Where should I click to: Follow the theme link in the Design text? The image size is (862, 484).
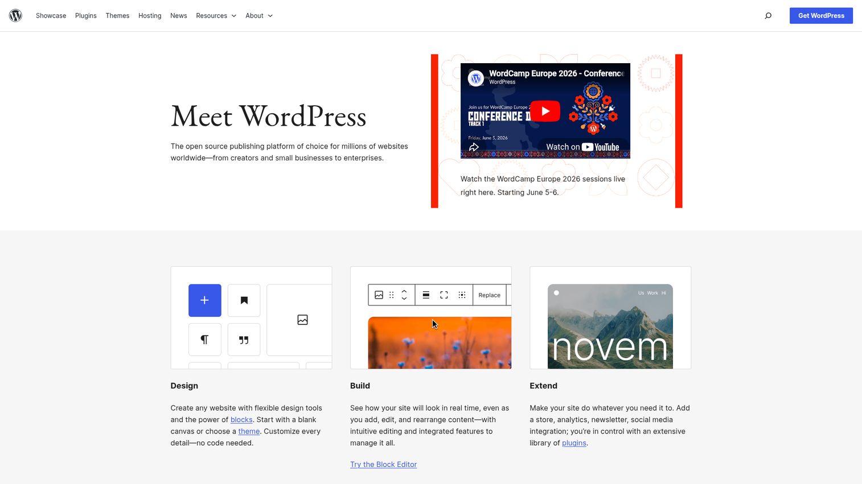coord(249,431)
